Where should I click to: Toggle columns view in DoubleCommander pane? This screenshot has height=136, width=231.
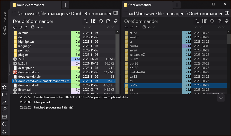click(115, 13)
